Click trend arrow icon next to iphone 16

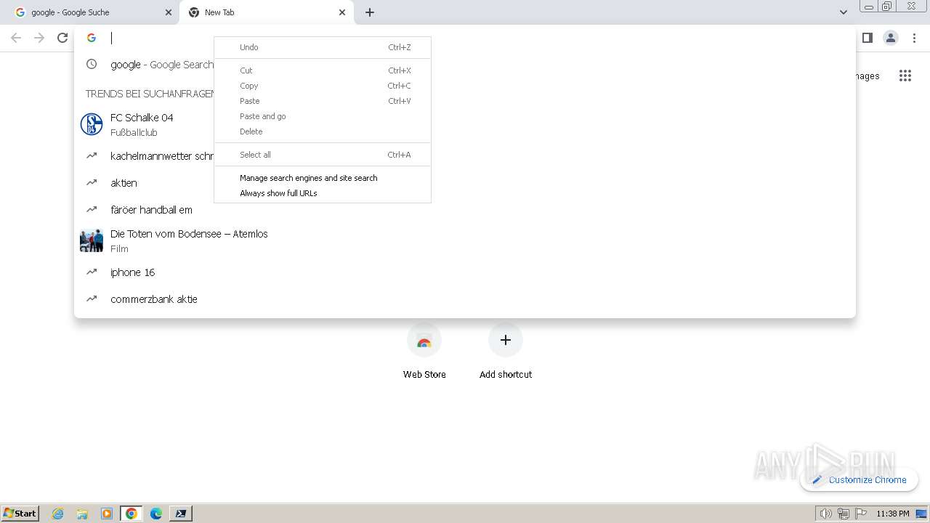pyautogui.click(x=92, y=272)
